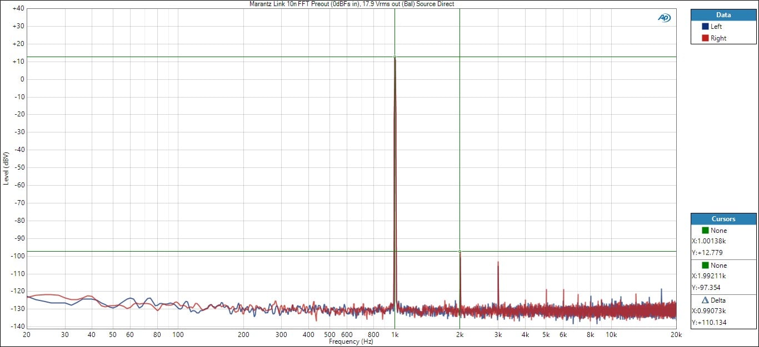759x347 pixels.
Task: Select the Left trace label in legend
Action: click(716, 27)
